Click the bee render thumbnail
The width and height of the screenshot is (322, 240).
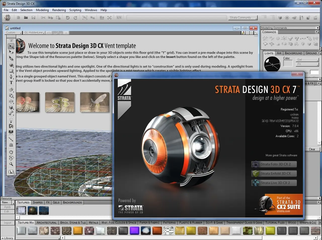tap(95, 102)
